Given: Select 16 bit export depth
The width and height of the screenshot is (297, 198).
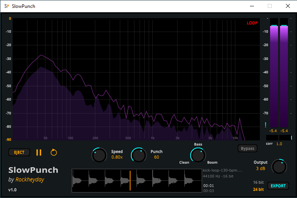Looking at the screenshot, I should [x=258, y=182].
